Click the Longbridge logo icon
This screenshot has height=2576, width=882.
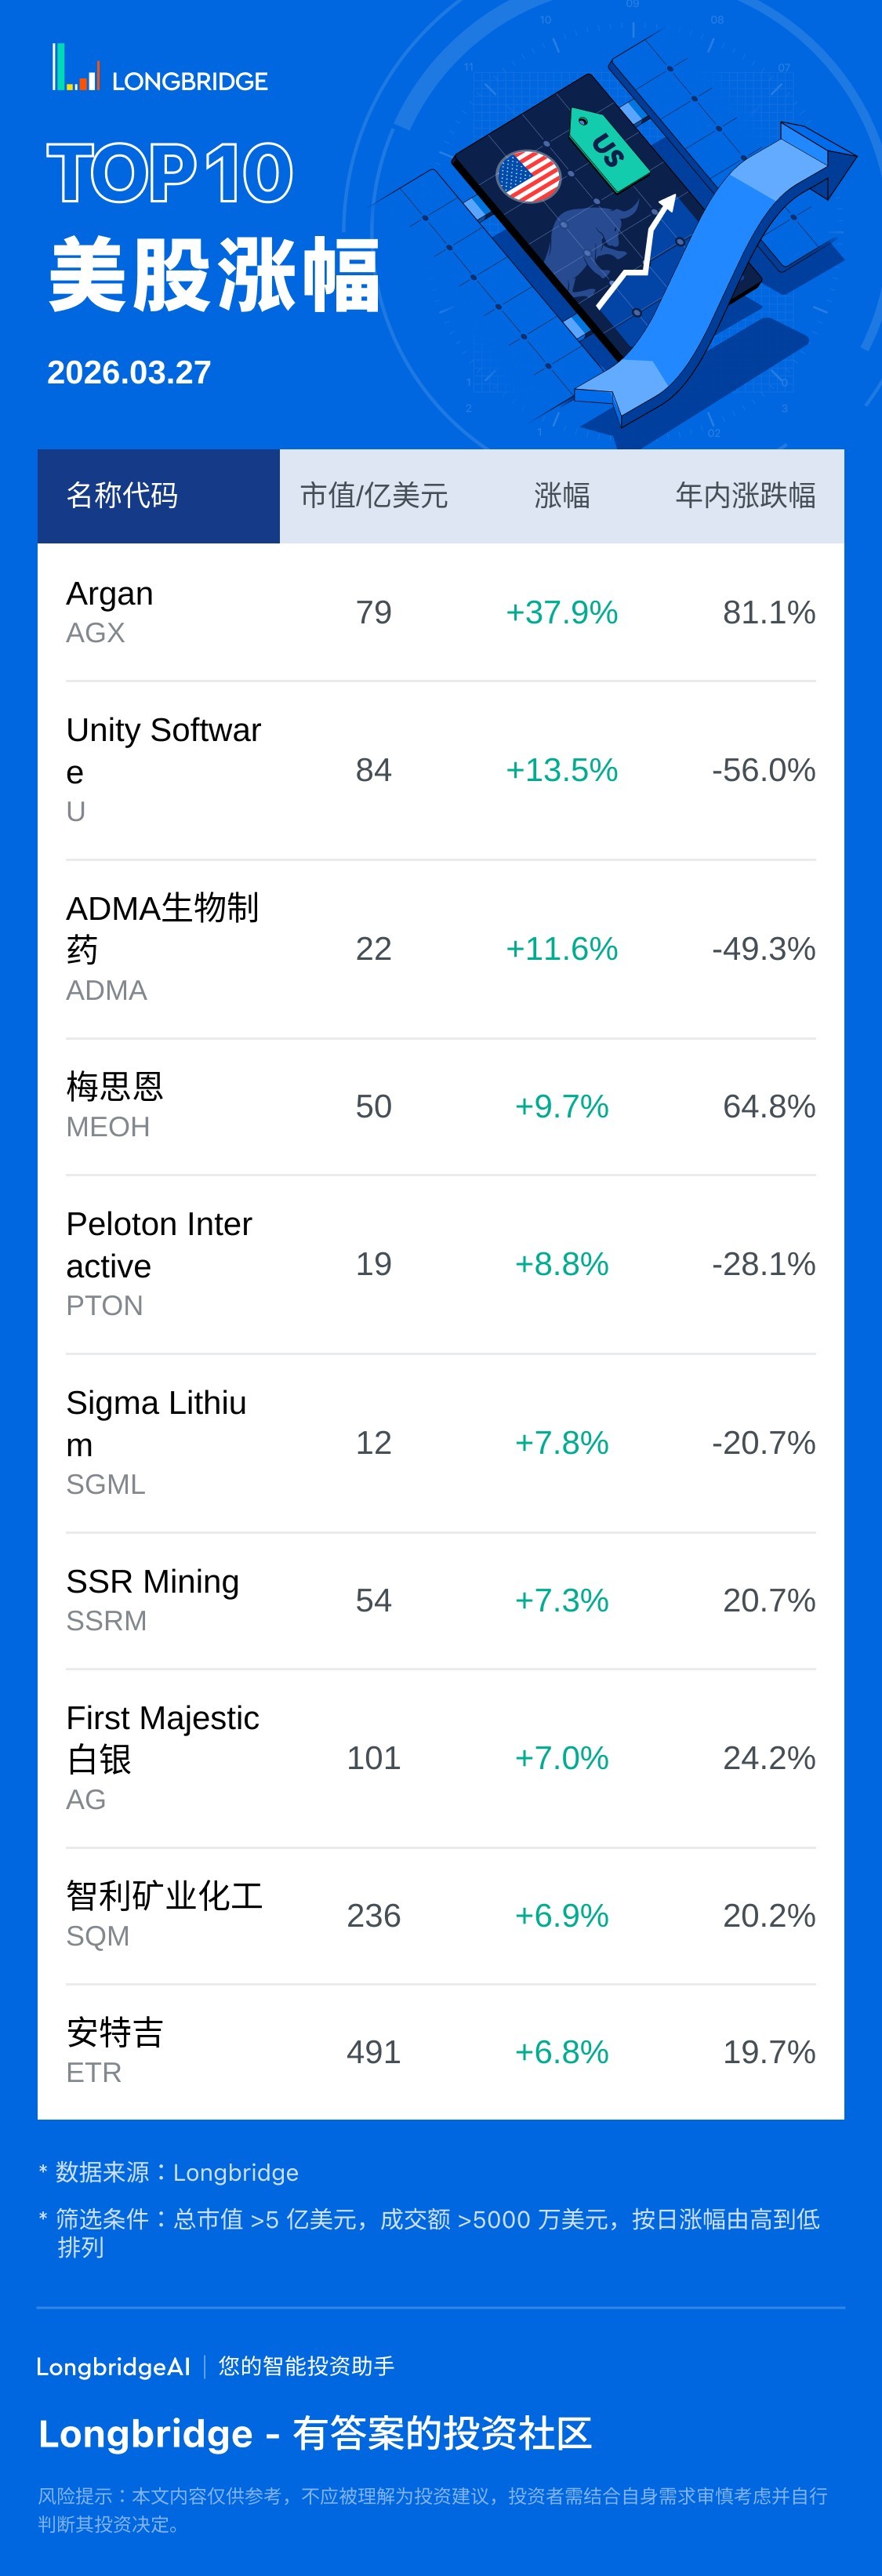(x=75, y=68)
